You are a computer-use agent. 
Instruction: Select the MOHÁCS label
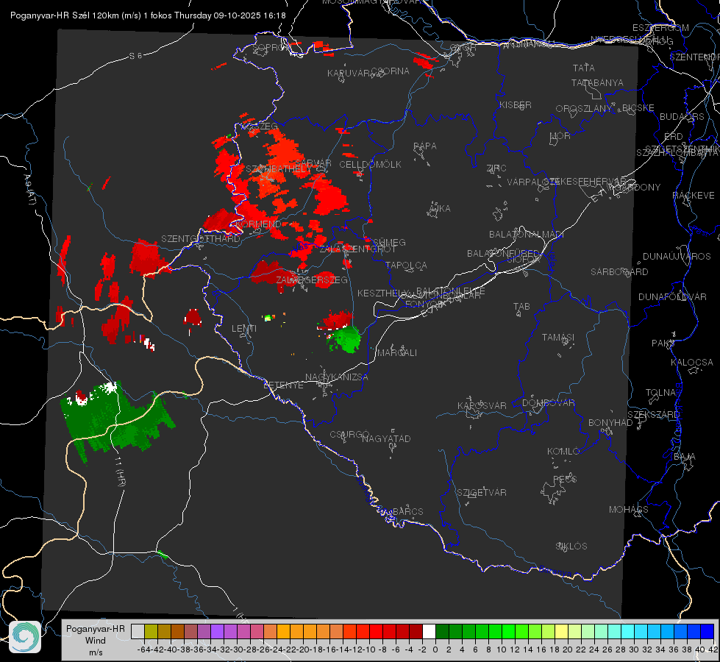[x=628, y=510]
